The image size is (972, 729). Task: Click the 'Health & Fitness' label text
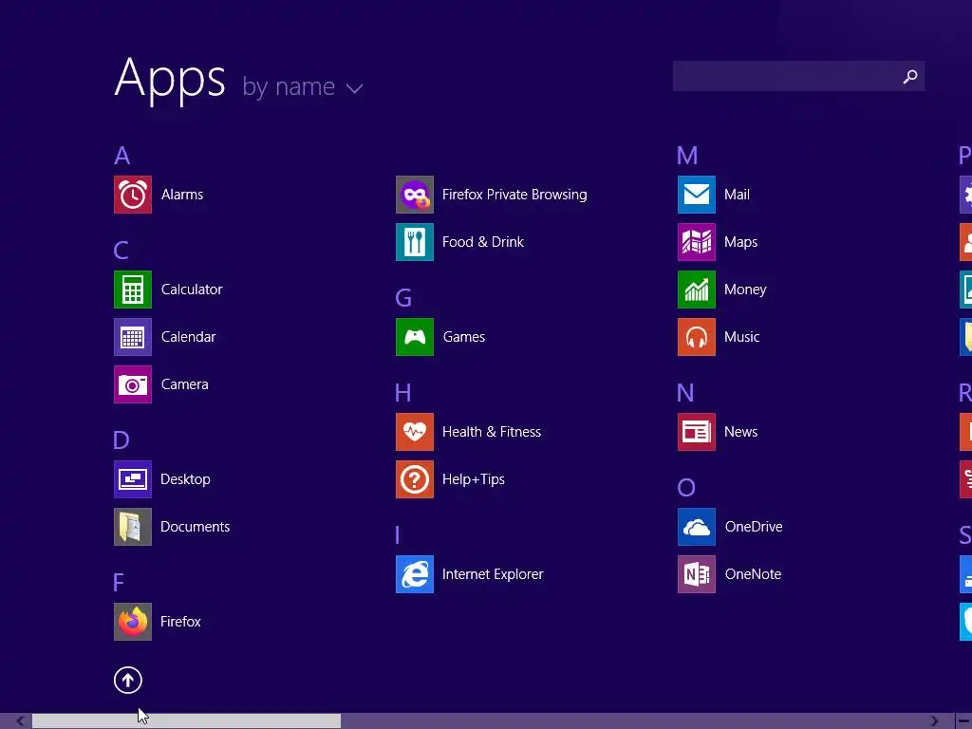[x=492, y=432]
